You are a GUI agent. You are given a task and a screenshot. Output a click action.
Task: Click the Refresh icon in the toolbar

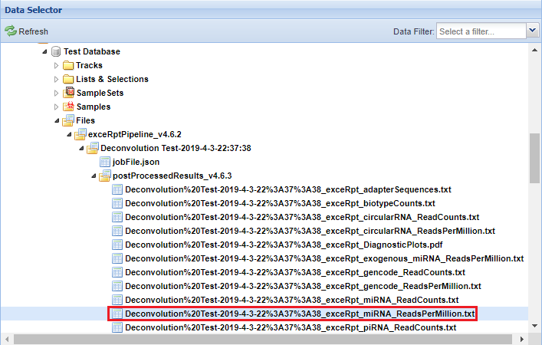click(11, 31)
